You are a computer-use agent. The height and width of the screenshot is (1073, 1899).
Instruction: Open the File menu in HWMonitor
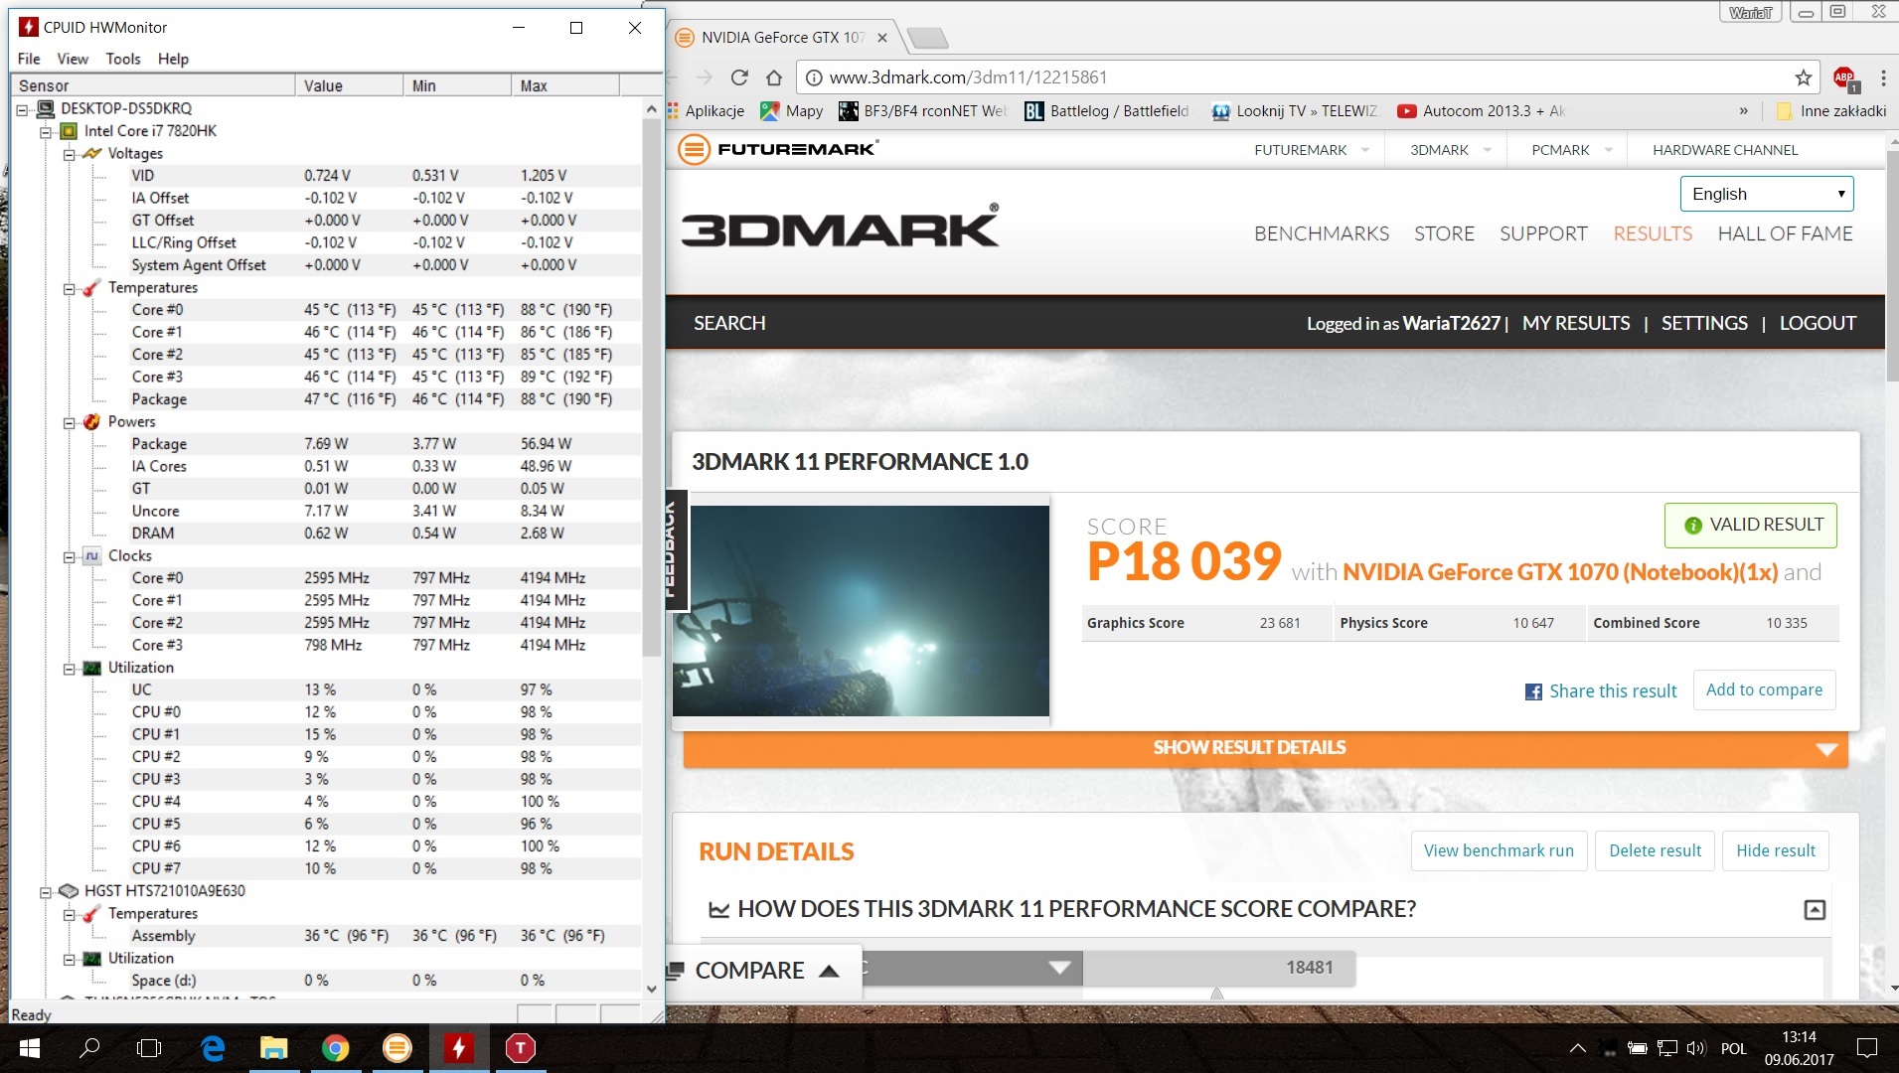(29, 59)
